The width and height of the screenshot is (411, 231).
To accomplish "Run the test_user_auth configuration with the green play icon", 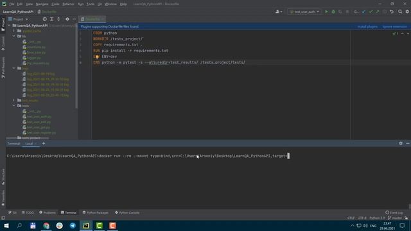I will (x=326, y=12).
